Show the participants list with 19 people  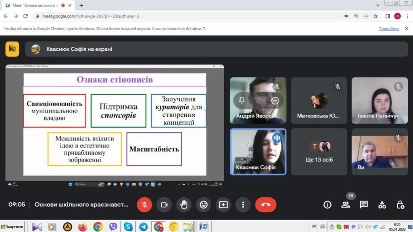(x=346, y=205)
